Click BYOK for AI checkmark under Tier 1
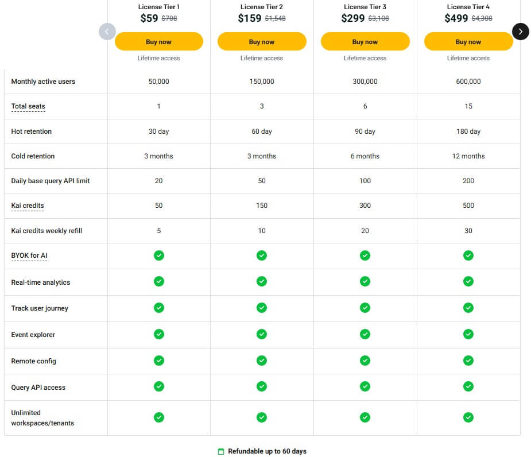The image size is (531, 457). (x=159, y=255)
